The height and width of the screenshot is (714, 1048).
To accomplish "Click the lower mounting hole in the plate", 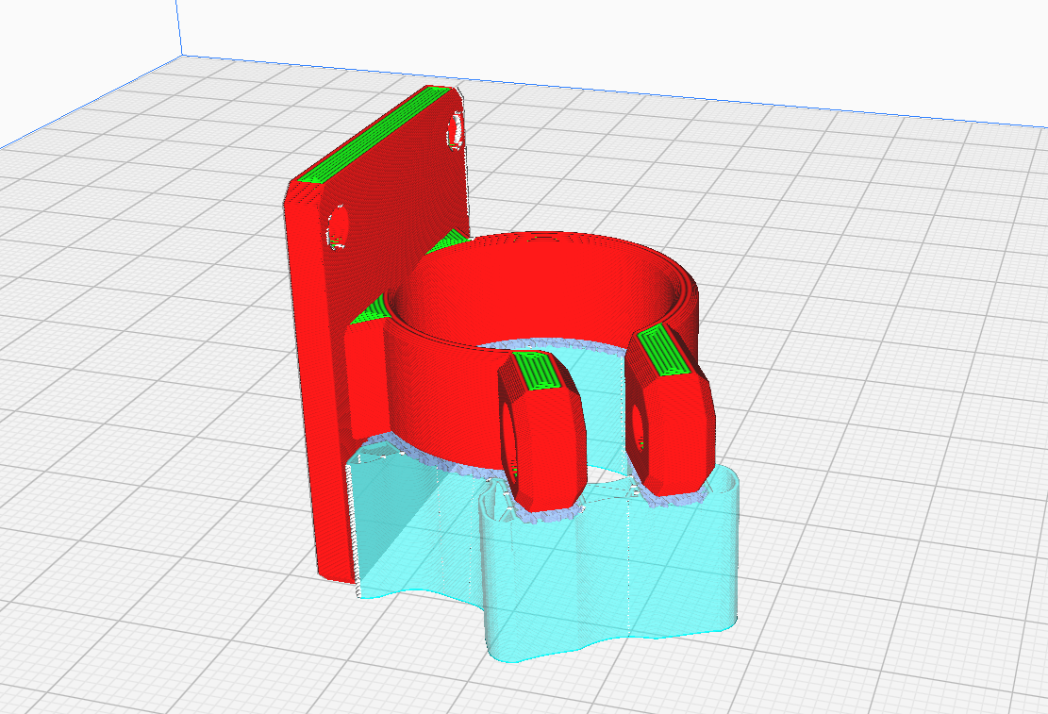I will pyautogui.click(x=337, y=228).
